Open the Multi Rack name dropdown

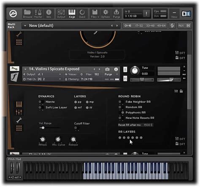(25, 26)
